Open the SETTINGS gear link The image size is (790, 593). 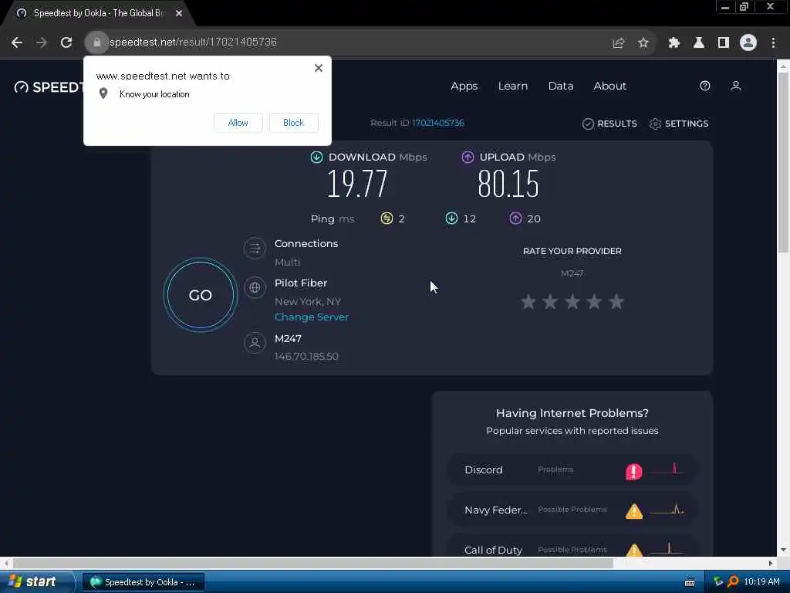(679, 124)
